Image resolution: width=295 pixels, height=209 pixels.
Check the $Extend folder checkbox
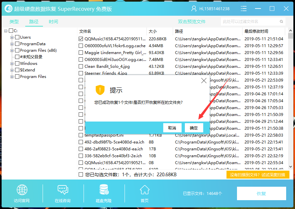click(17, 70)
